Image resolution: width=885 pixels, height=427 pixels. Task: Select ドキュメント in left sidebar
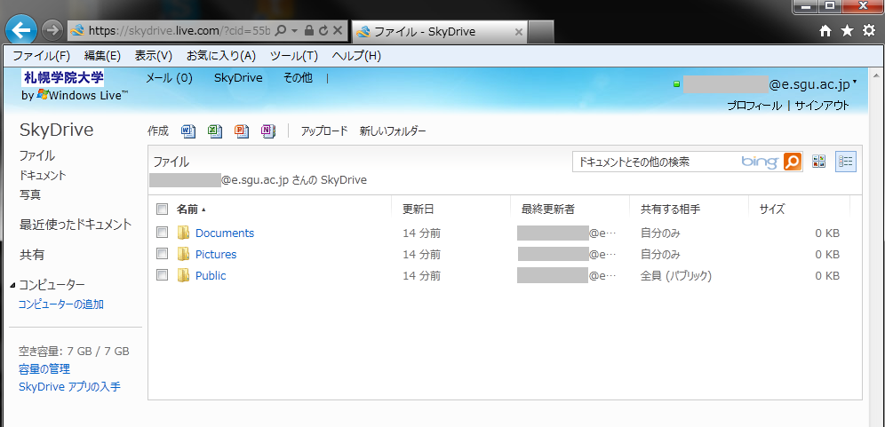(43, 175)
